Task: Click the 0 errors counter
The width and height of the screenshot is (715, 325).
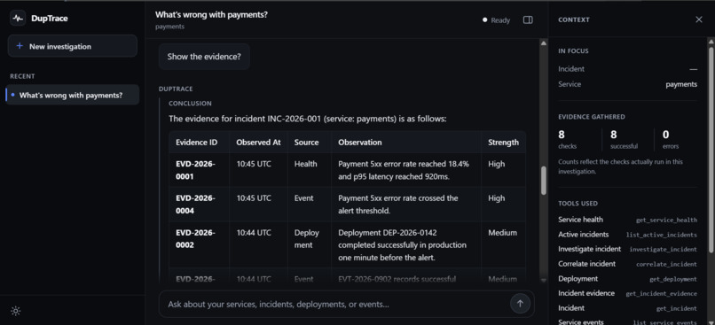Action: [671, 139]
